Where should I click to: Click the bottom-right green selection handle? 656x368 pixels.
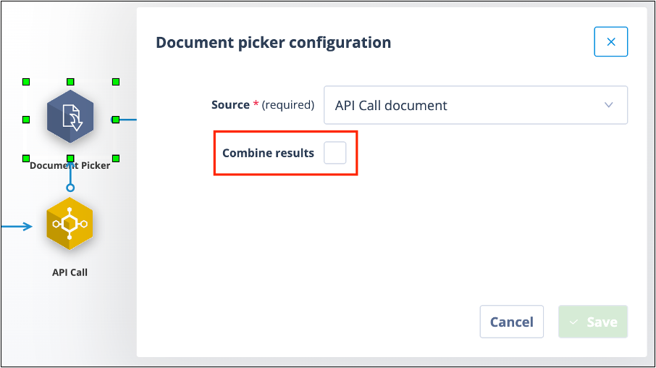pyautogui.click(x=116, y=158)
